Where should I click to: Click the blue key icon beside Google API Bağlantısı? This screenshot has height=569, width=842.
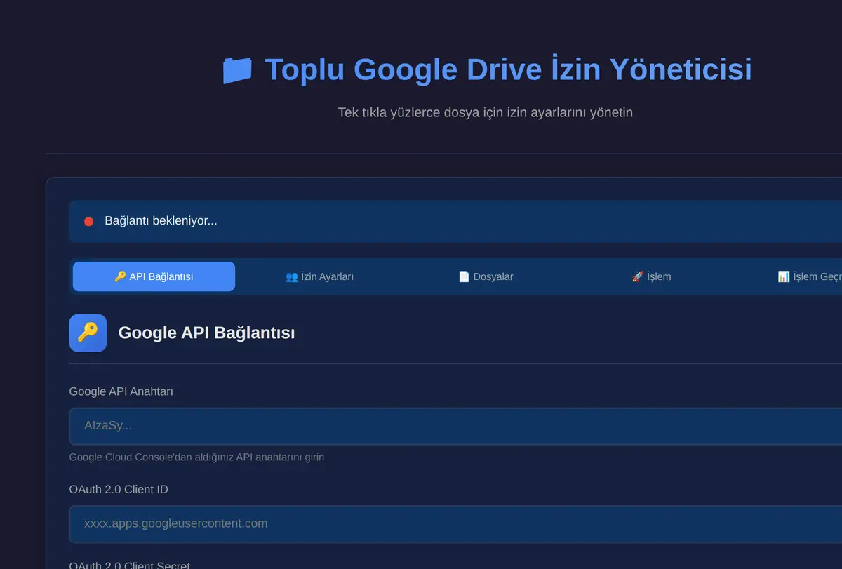[88, 333]
